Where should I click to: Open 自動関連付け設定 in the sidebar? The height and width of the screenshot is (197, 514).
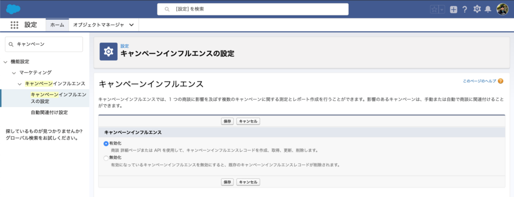(x=49, y=113)
